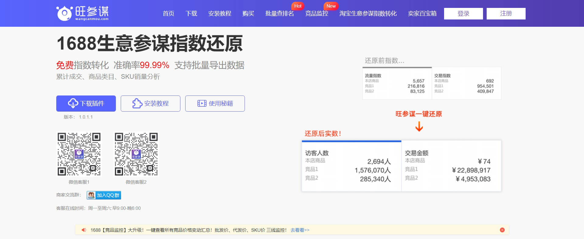Click the 微信客服2 label

136,182
